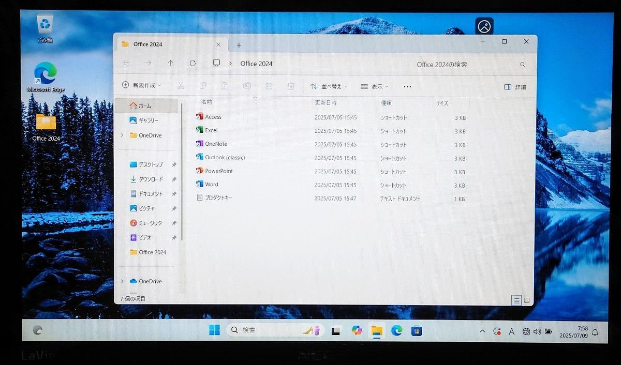Open the Recycle Bin desktop icon
The image size is (621, 365).
(45, 28)
